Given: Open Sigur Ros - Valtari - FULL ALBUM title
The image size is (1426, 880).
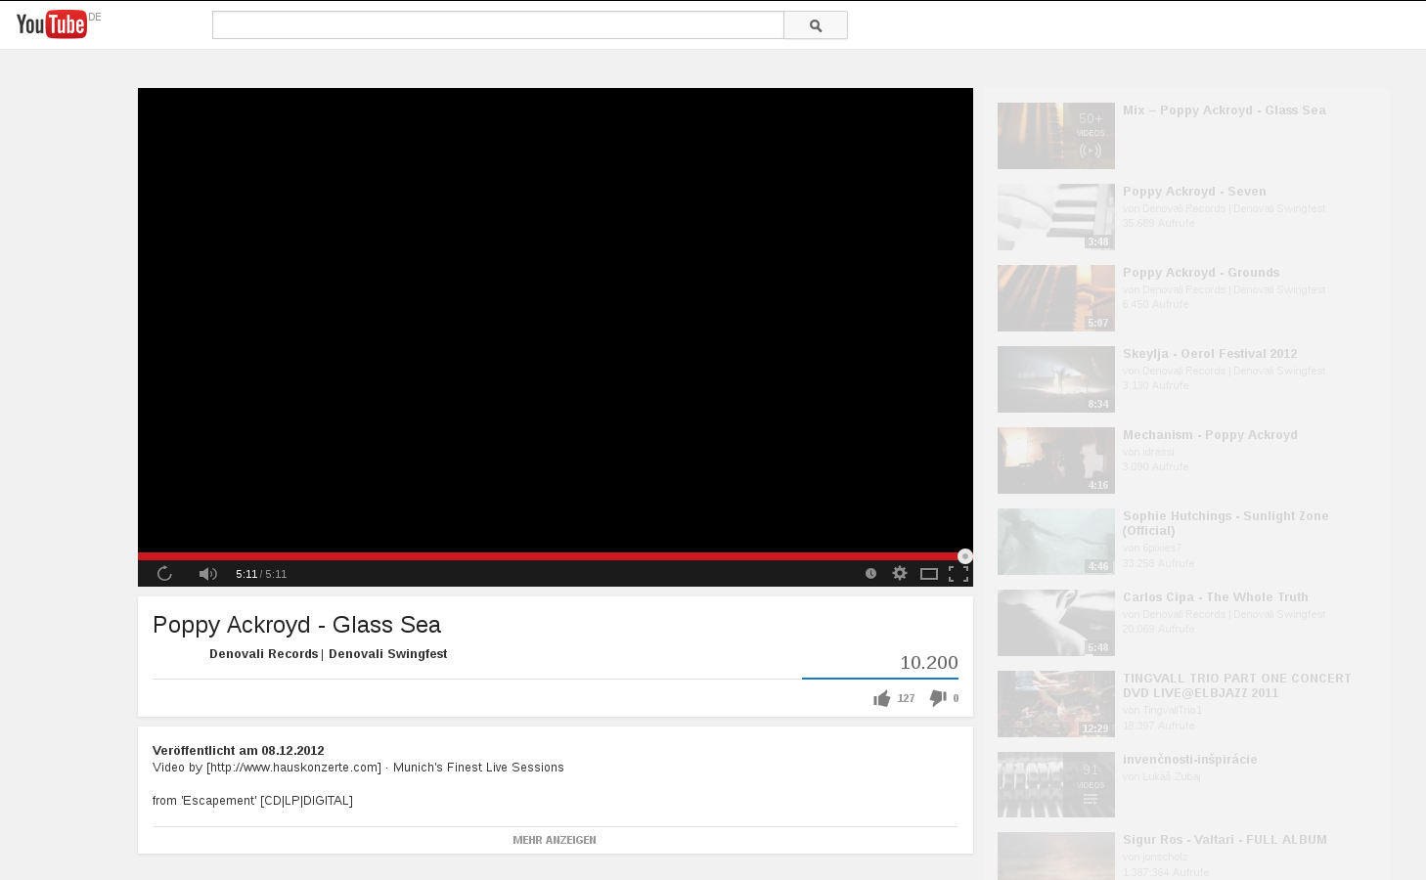Looking at the screenshot, I should point(1225,840).
